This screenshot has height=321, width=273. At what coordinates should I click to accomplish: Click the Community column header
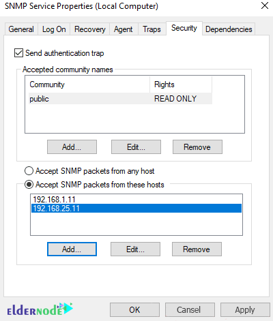click(89, 85)
